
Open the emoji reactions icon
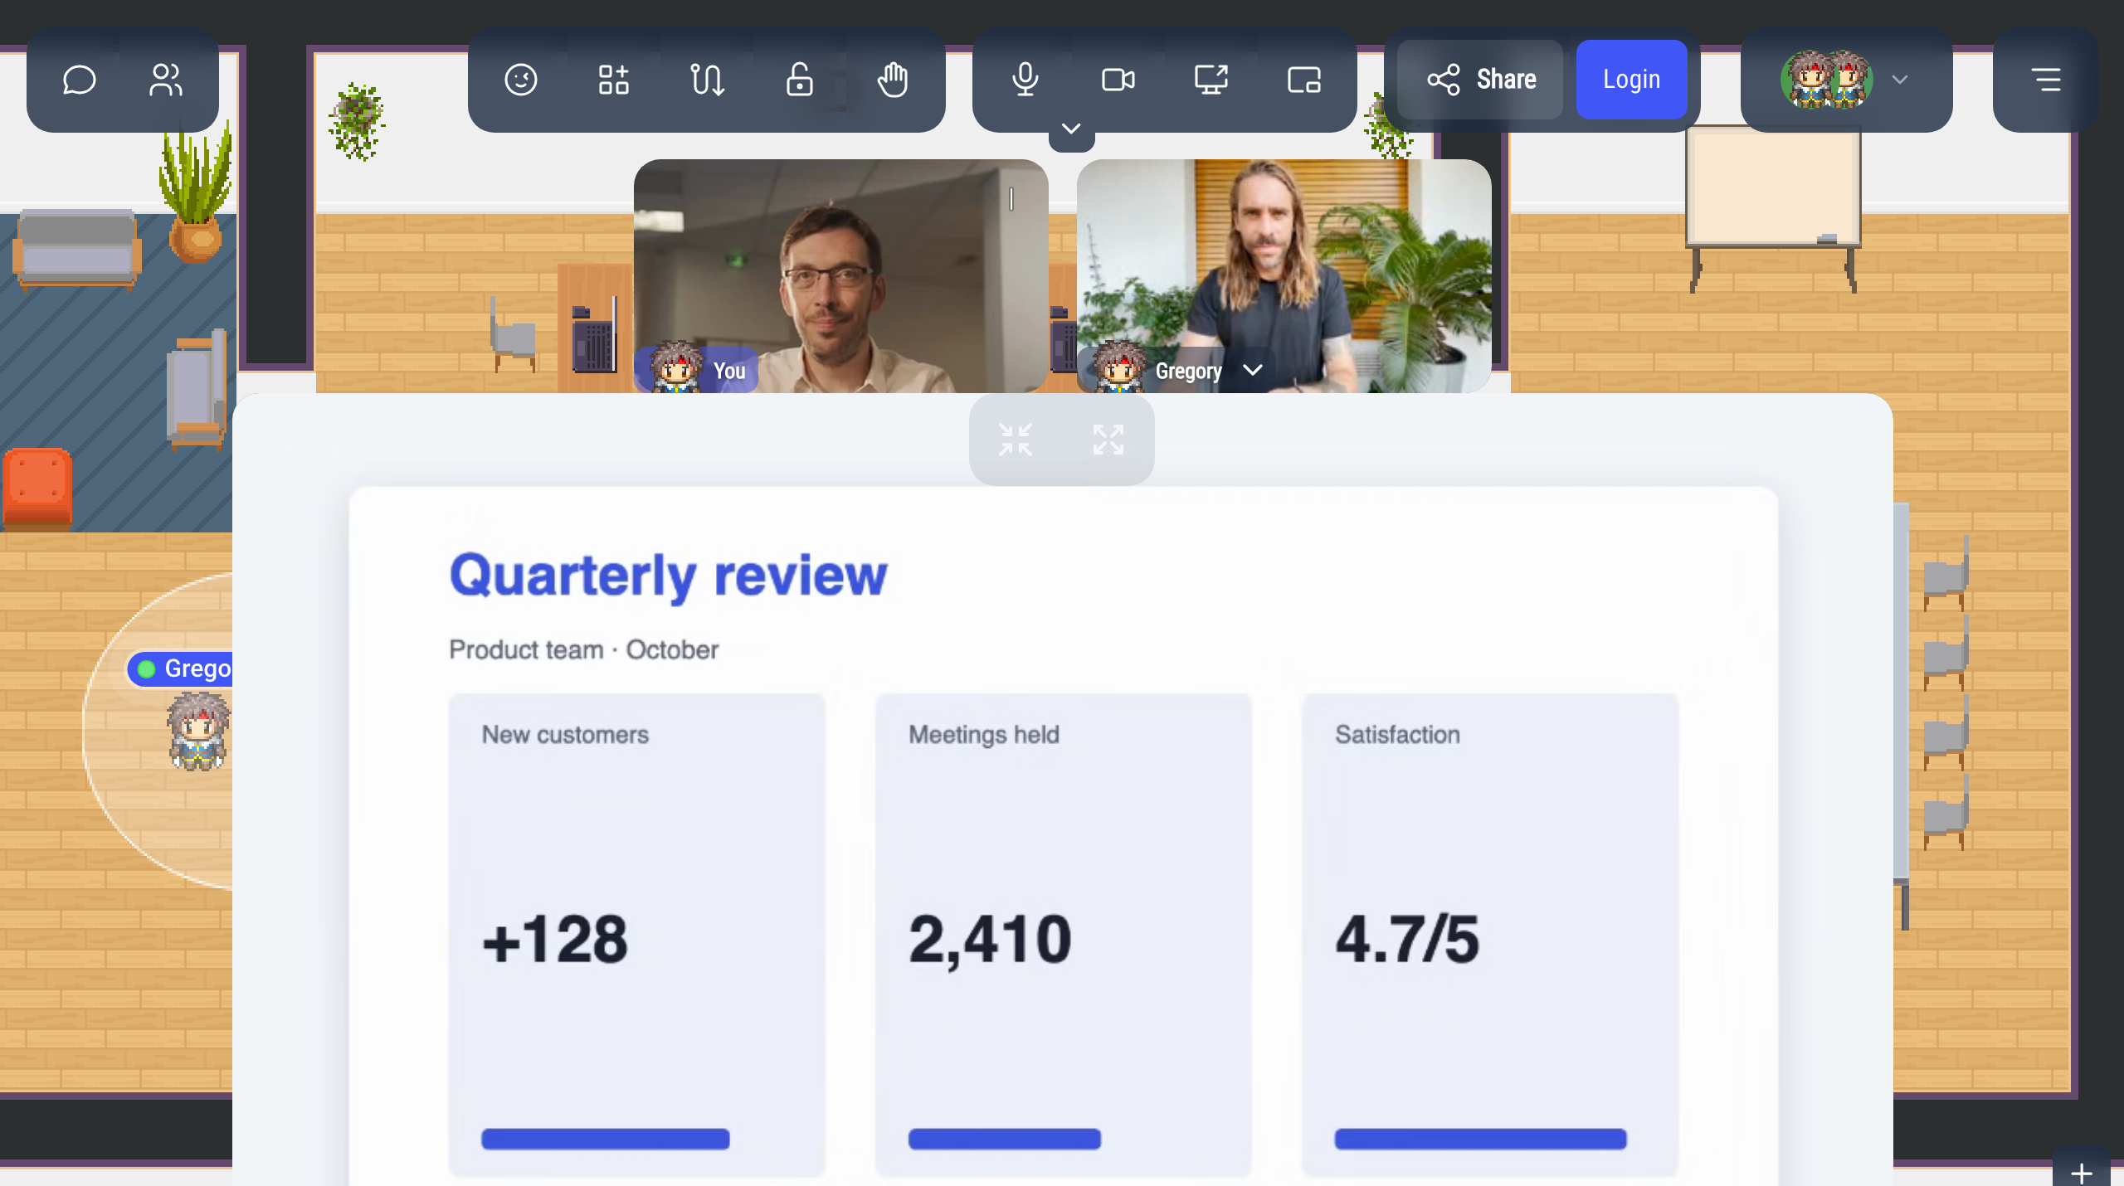coord(521,80)
